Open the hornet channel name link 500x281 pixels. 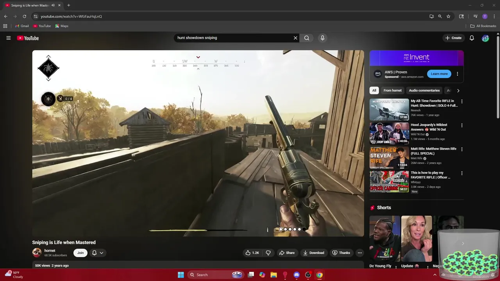click(50, 251)
